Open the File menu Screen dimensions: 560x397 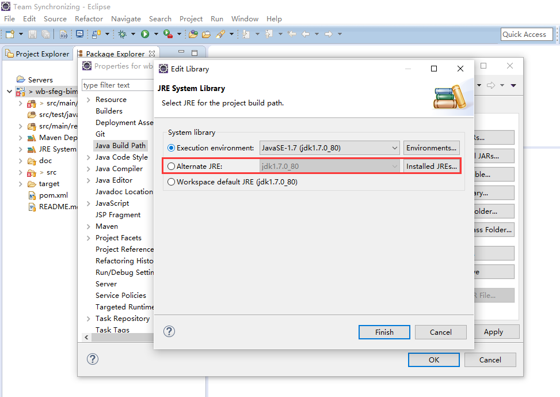[x=10, y=18]
